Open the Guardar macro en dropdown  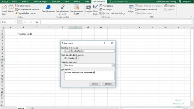(113, 65)
